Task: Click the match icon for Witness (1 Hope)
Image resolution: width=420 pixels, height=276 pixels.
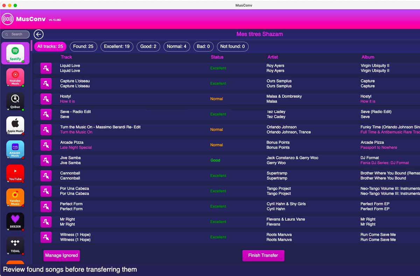Action: [46, 237]
